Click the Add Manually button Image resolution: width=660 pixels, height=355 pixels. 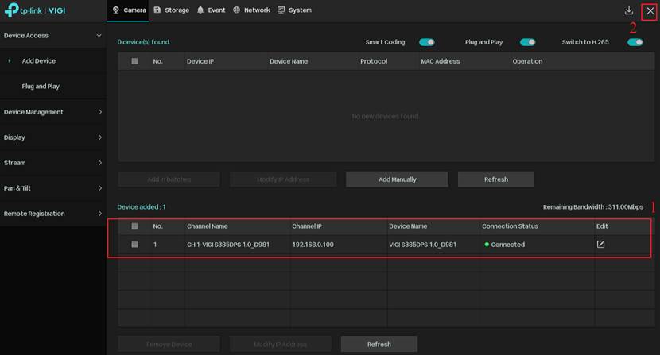pyautogui.click(x=397, y=179)
